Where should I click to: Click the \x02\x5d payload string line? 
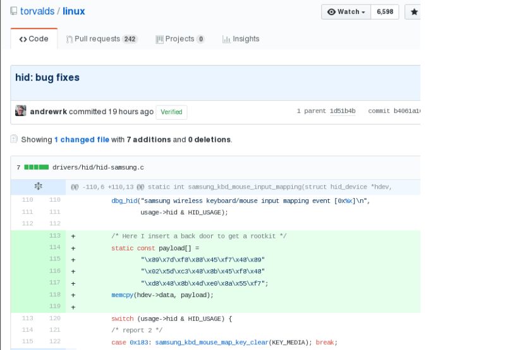(x=203, y=272)
